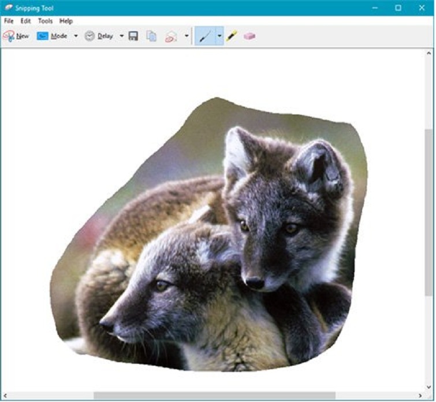This screenshot has width=436, height=402.
Task: Expand the Send snip dropdown arrow
Action: point(187,36)
